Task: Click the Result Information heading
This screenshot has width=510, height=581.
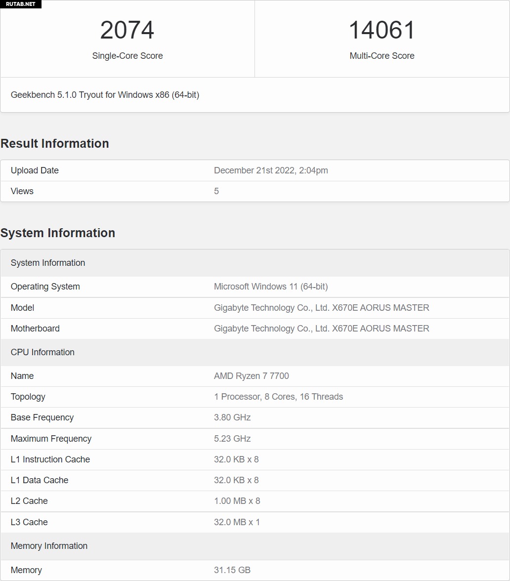Action: (55, 143)
